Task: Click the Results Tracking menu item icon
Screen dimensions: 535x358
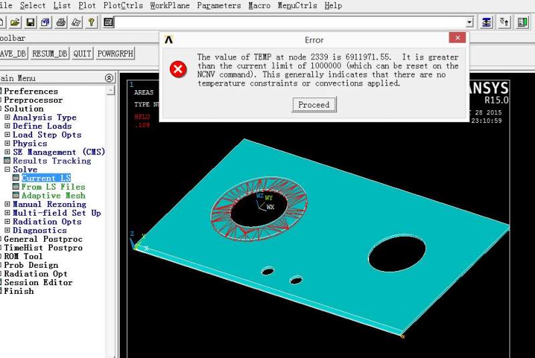Action: coord(7,160)
